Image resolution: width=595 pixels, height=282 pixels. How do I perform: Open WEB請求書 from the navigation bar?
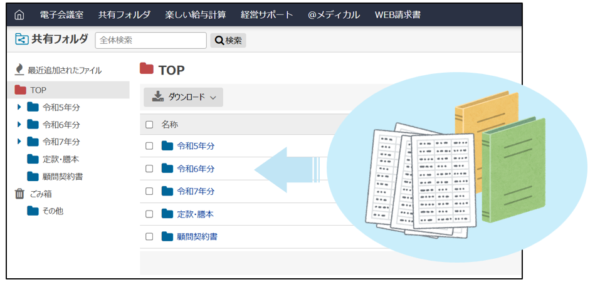398,15
